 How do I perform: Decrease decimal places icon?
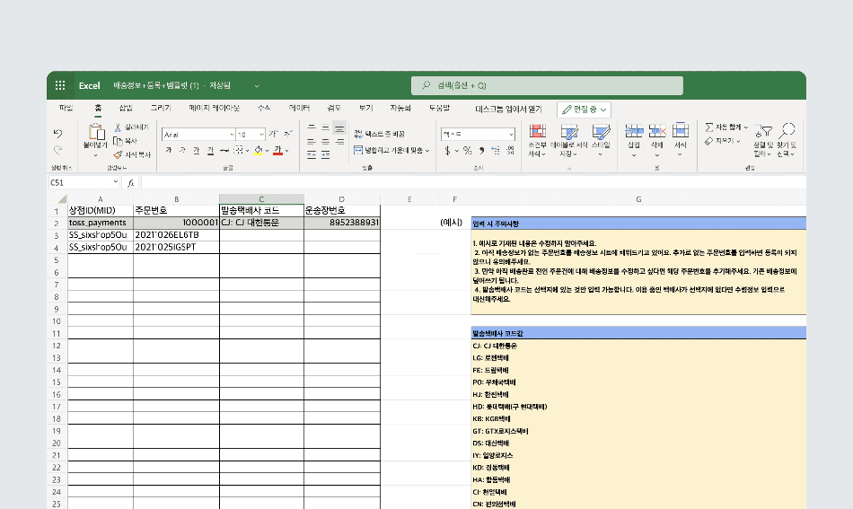coord(510,151)
